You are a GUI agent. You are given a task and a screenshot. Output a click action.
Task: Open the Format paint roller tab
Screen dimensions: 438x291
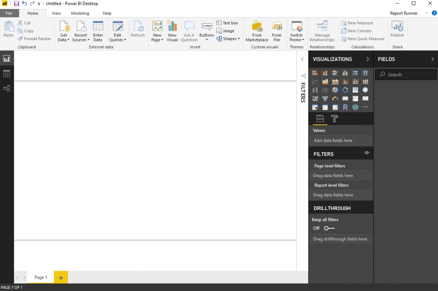click(334, 119)
